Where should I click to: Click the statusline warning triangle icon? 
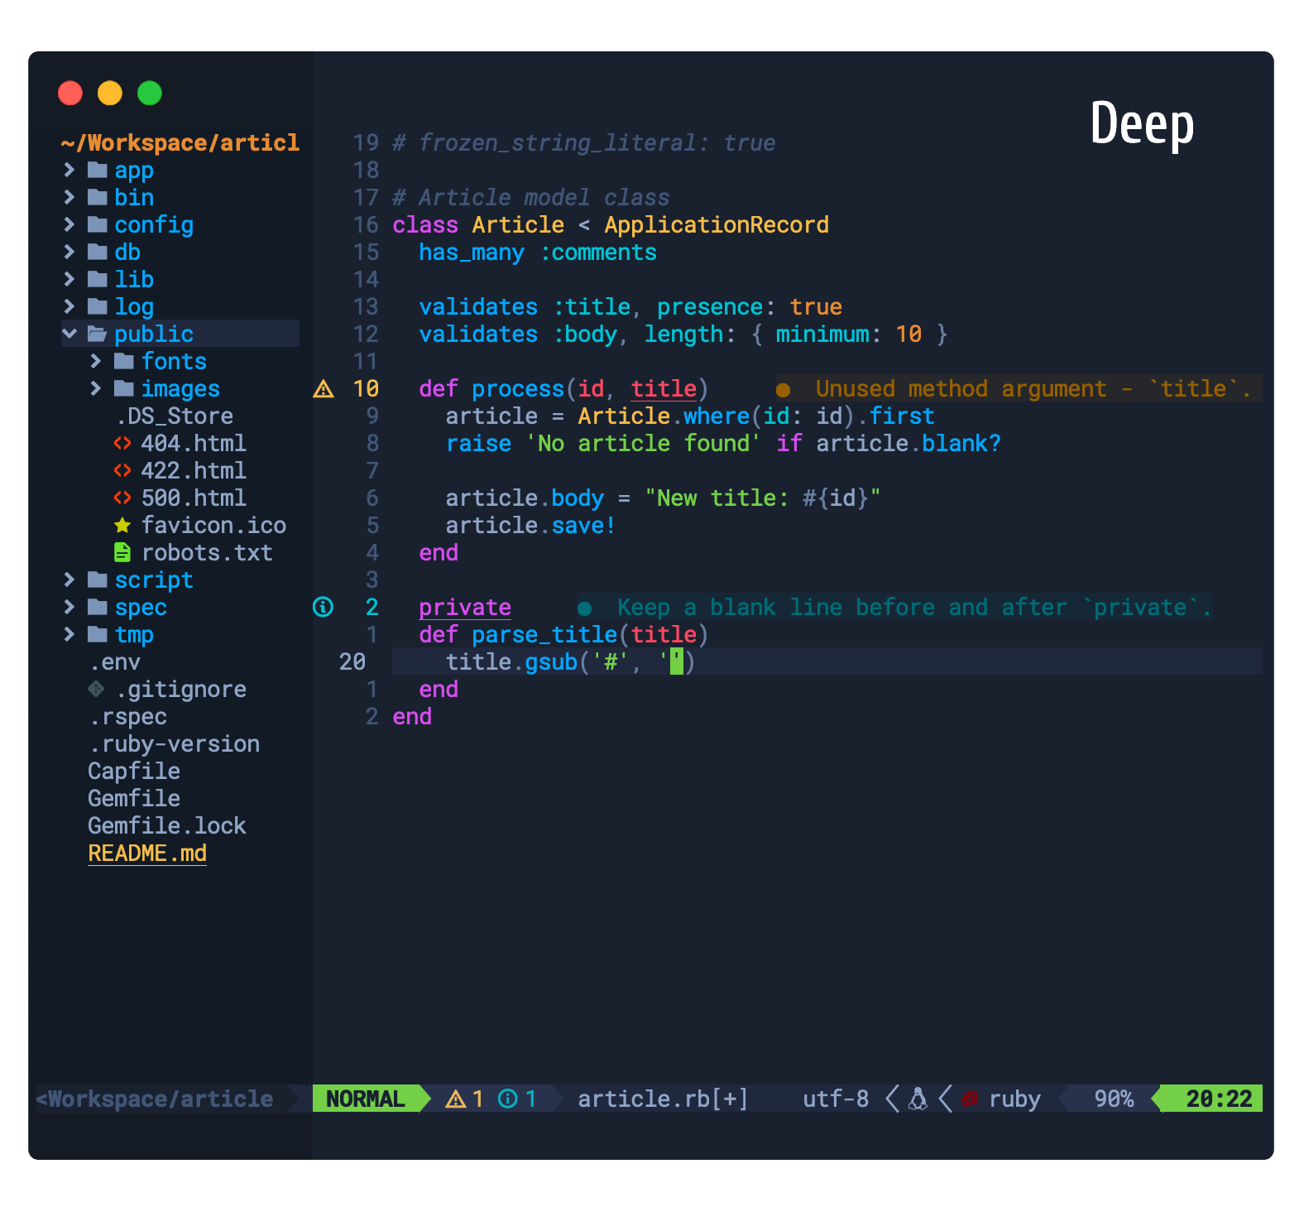[456, 1099]
